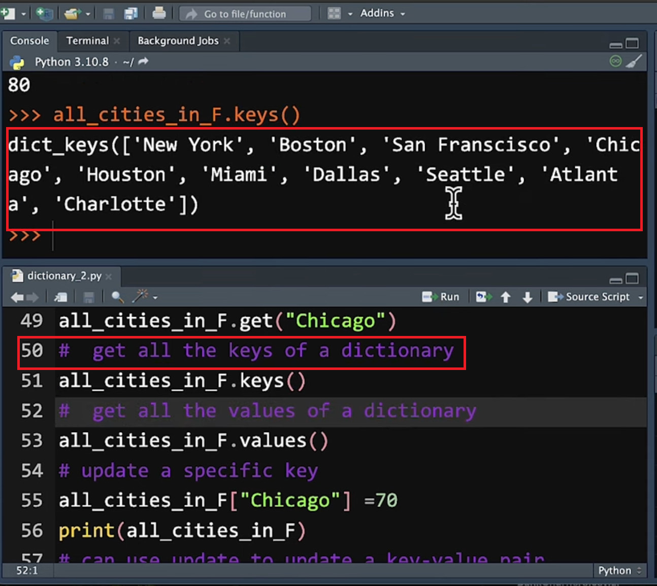Clear the console with the broom icon
This screenshot has height=586, width=657.
[x=634, y=61]
